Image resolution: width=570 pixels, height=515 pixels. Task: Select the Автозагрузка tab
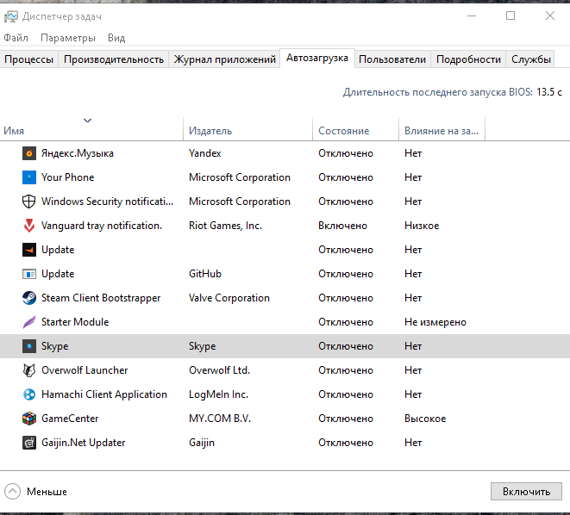tap(317, 58)
